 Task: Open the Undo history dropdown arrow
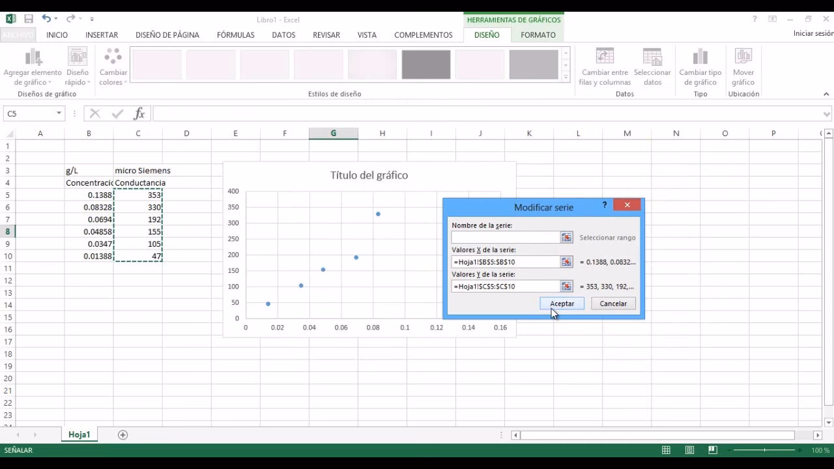(x=56, y=20)
